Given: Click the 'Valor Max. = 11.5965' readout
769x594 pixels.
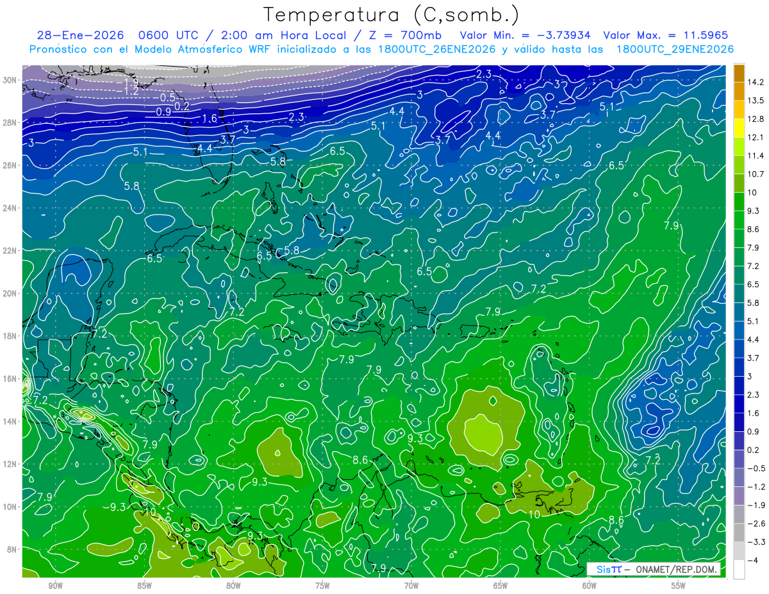Looking at the screenshot, I should (666, 35).
